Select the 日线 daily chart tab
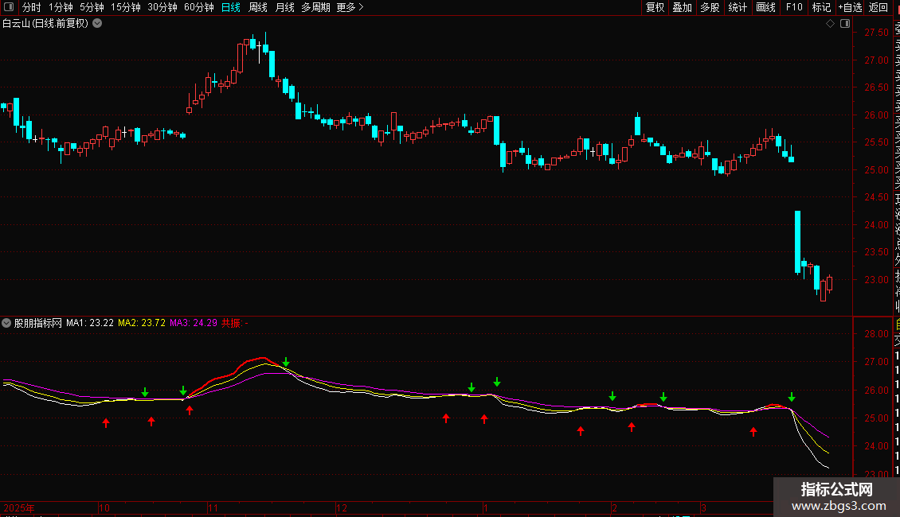900x517 pixels. 231,7
